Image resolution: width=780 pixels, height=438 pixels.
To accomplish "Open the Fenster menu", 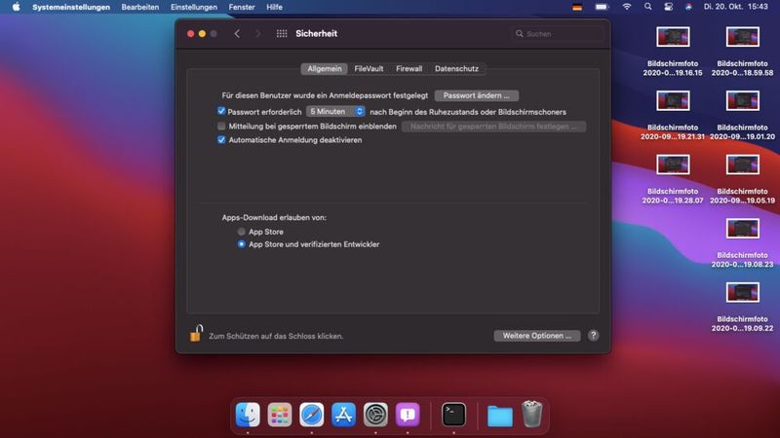I will click(x=242, y=7).
